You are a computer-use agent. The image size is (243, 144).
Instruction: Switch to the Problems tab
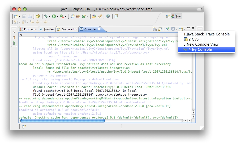28,29
